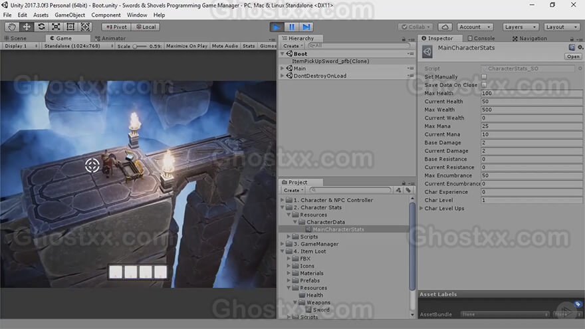Screen dimensions: 585x329
Task: Expand the 3. GameManager folder
Action: [x=283, y=244]
